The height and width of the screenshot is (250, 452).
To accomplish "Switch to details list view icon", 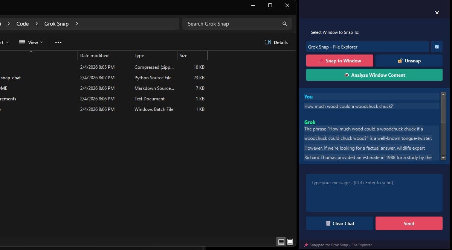I will coord(281,242).
